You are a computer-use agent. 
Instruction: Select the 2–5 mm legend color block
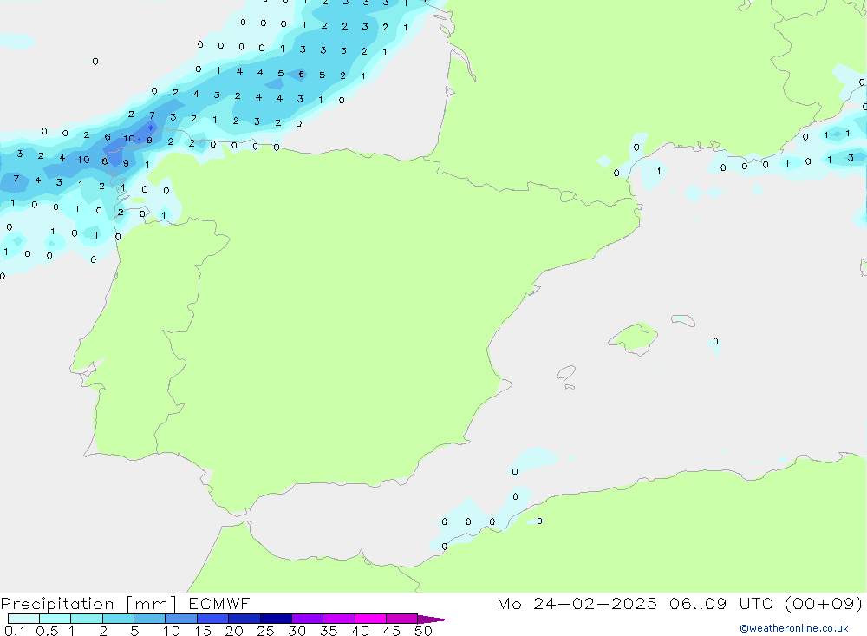click(x=118, y=619)
